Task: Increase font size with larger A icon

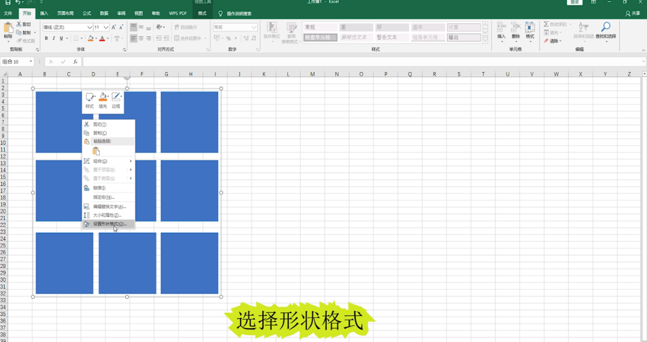Action: tap(114, 27)
